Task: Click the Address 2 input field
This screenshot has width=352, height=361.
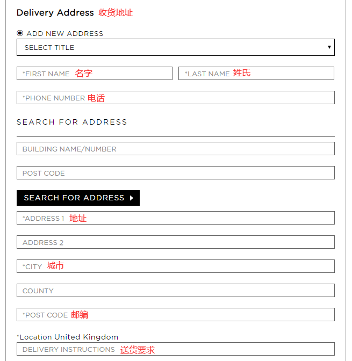Action: point(175,242)
